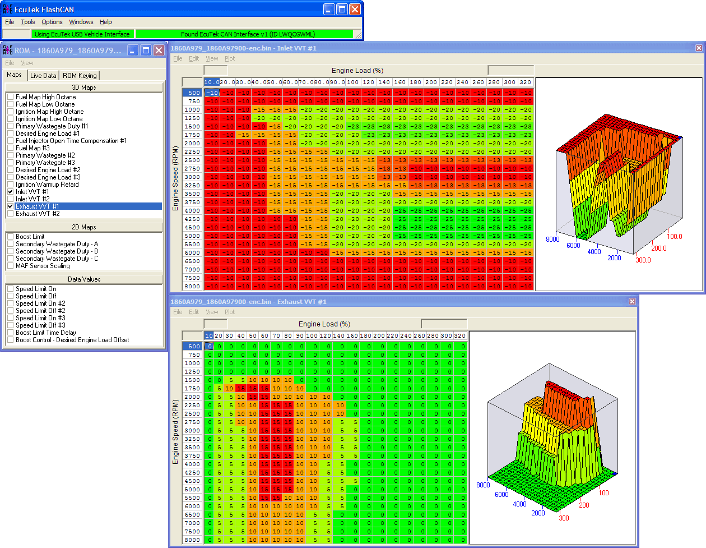Screen dimensions: 706x548
Task: Enable the Fuel Map Low Octane checkbox
Action: [x=11, y=104]
